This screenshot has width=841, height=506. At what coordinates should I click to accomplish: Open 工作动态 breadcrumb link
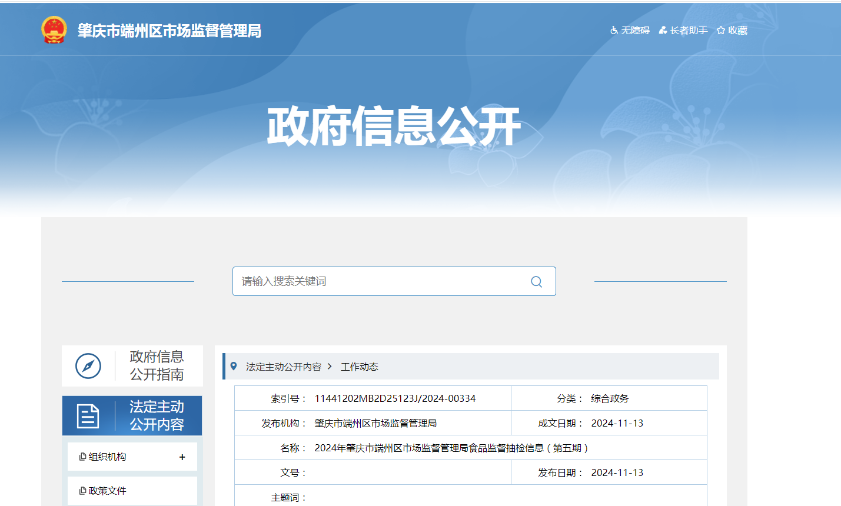pos(360,367)
